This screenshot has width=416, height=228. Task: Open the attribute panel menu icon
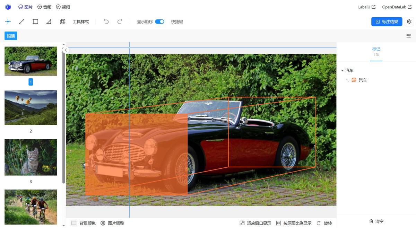coord(408,36)
